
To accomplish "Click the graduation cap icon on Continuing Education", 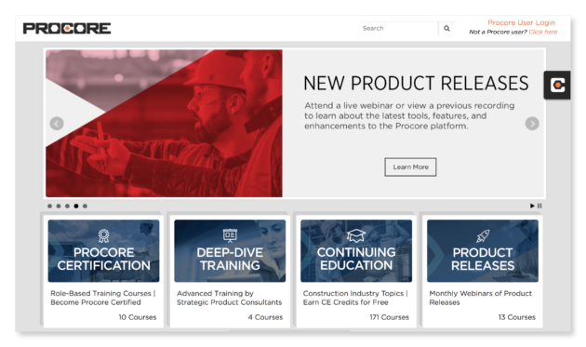I will pyautogui.click(x=355, y=235).
